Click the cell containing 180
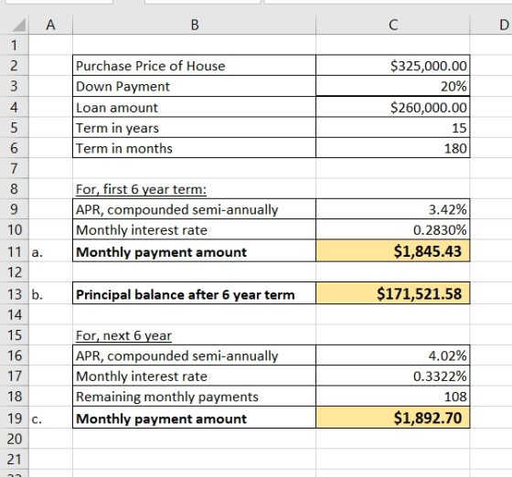This screenshot has height=477, width=512. click(x=393, y=148)
